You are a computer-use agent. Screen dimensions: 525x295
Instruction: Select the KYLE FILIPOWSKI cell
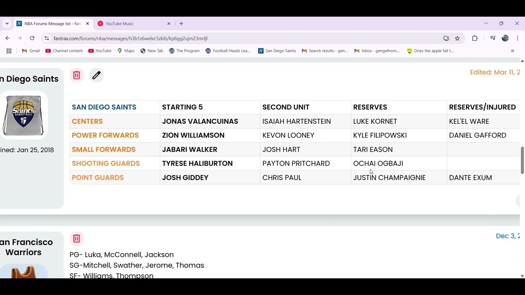pyautogui.click(x=399, y=135)
